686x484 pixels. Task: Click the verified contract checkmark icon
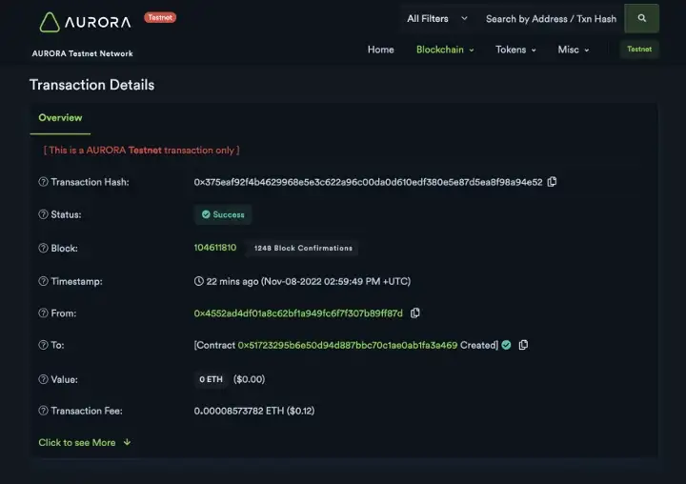click(x=506, y=345)
